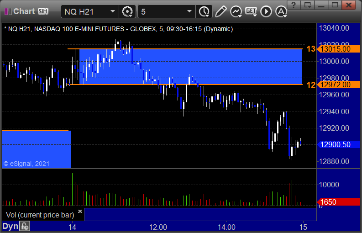Click the 12960.00 price axis label

334,95
